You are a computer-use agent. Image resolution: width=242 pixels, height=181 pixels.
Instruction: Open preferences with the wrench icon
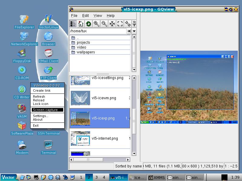[128, 24]
